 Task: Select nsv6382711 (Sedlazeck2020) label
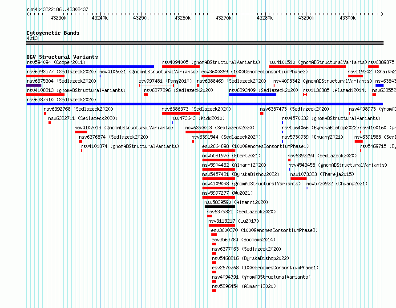(x=83, y=118)
